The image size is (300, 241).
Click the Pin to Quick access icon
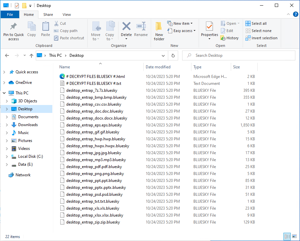pyautogui.click(x=13, y=26)
